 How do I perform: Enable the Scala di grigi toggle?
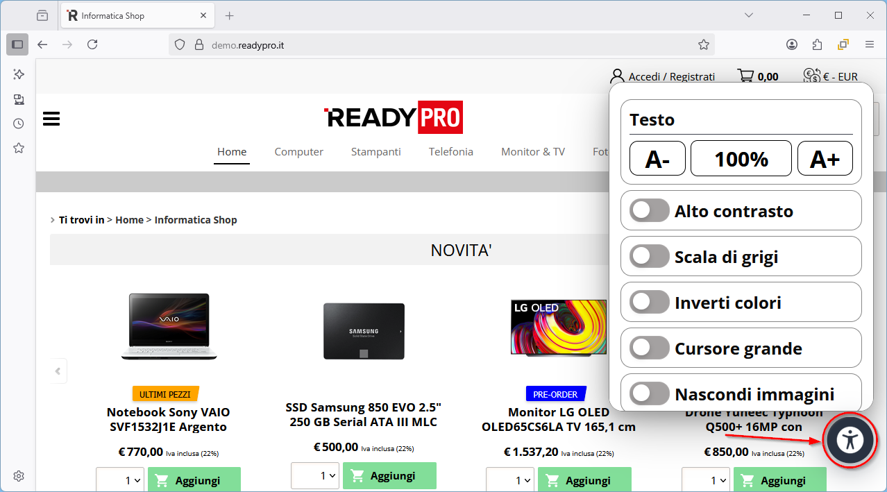[650, 257]
